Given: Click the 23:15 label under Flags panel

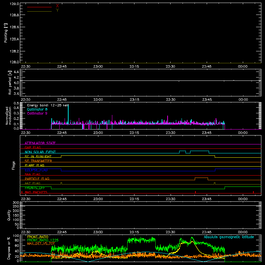Looking at the screenshot, I should coord(134,199).
